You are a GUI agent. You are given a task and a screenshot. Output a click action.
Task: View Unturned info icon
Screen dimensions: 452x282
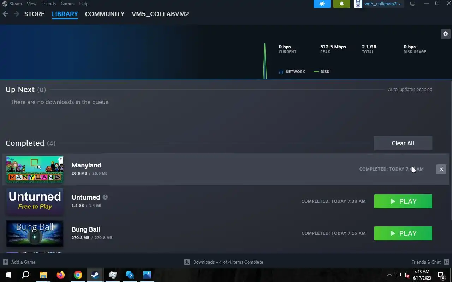click(105, 197)
